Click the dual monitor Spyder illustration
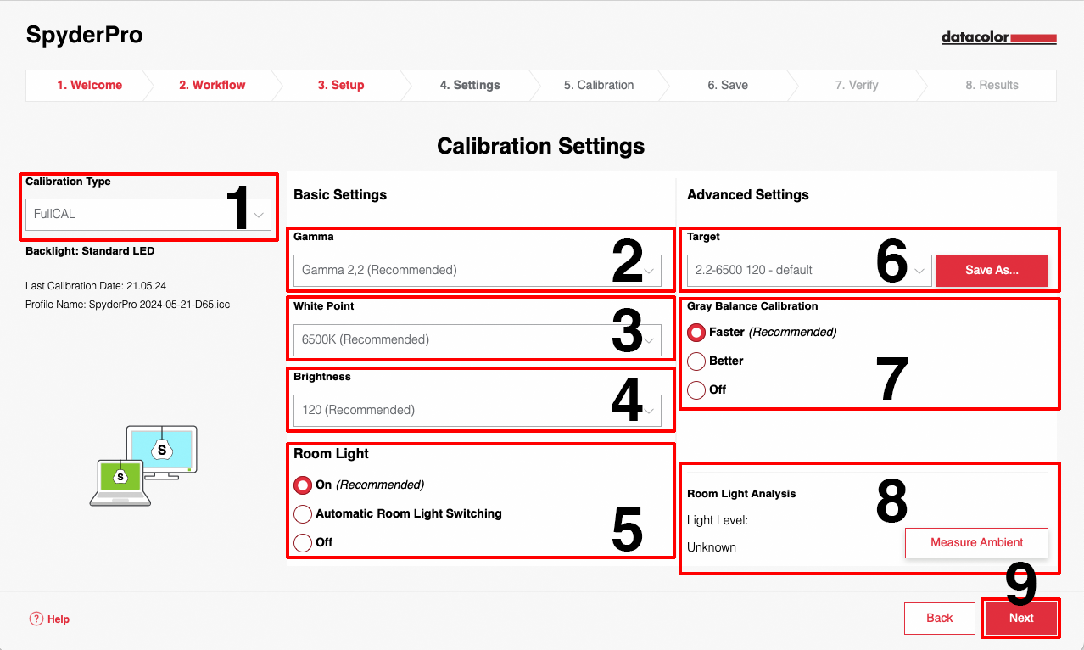This screenshot has height=650, width=1084. pos(144,466)
